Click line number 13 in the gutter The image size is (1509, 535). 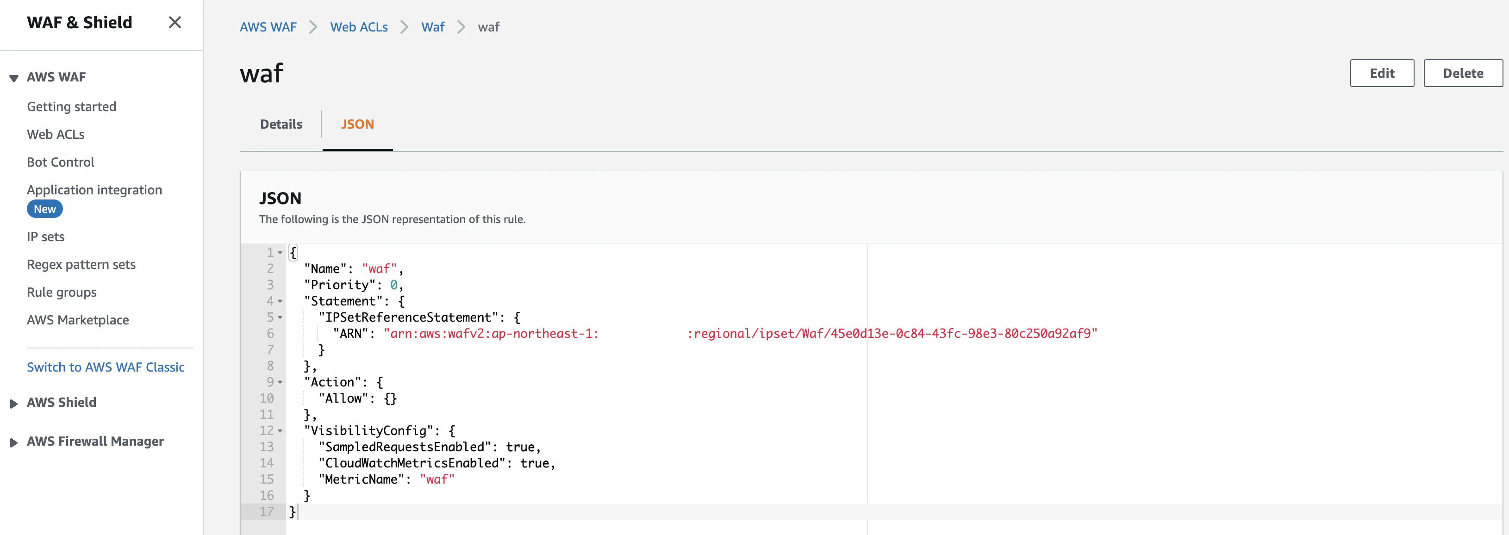click(x=267, y=447)
